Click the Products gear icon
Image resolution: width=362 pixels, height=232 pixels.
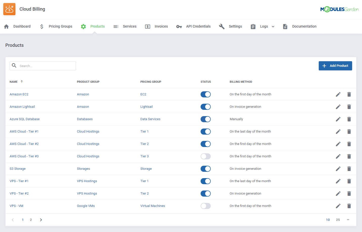tap(83, 26)
